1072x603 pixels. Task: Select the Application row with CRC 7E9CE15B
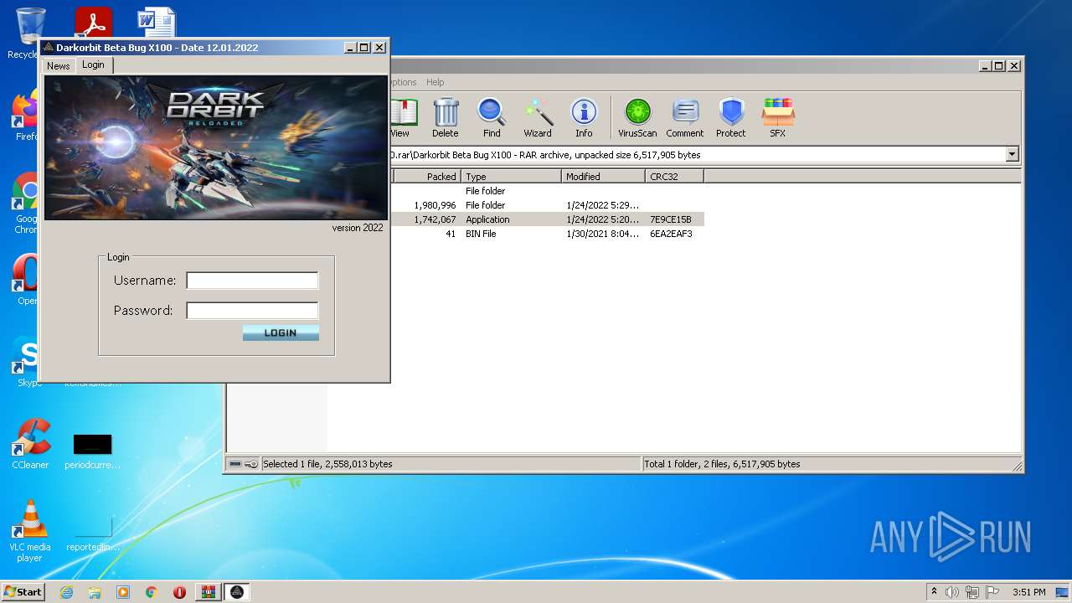point(547,219)
